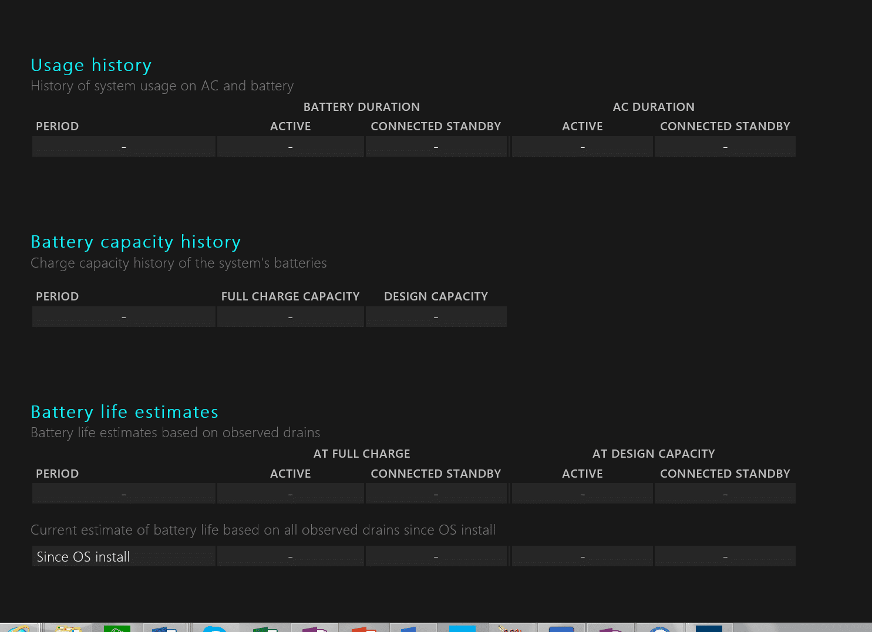
Task: Click the 'AT FULL CHARGE' column group header
Action: pyautogui.click(x=362, y=454)
